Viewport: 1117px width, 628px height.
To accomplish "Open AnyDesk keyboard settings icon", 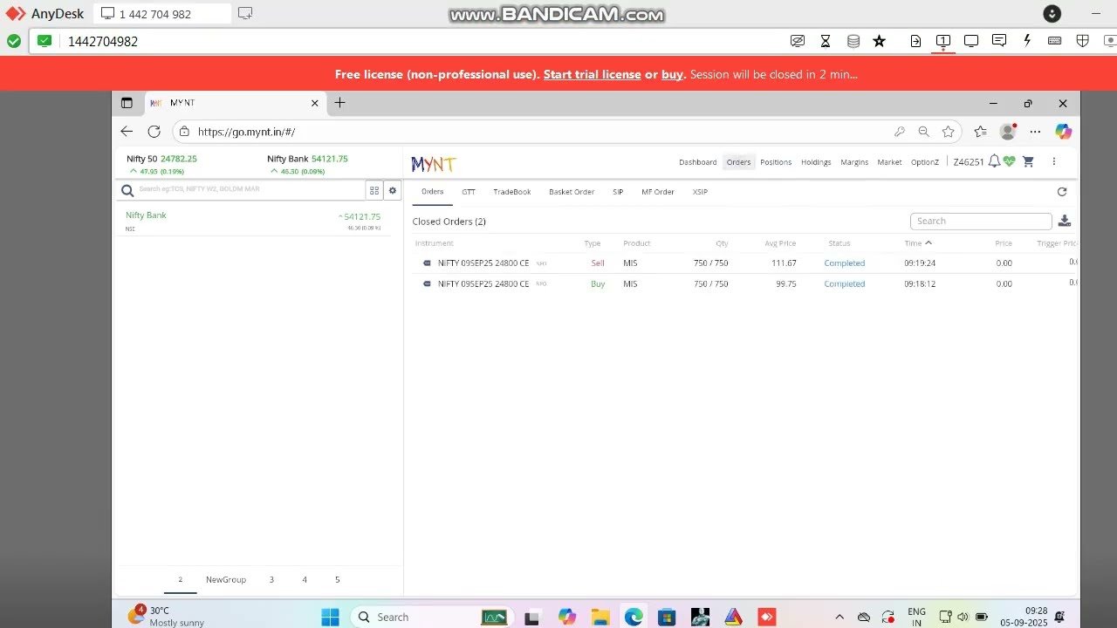I will (1054, 41).
